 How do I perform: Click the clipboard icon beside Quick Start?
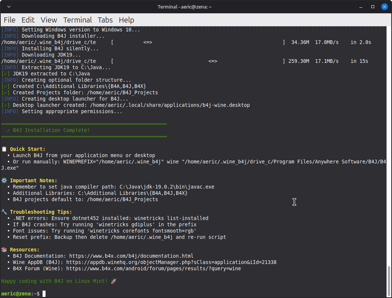[4, 149]
